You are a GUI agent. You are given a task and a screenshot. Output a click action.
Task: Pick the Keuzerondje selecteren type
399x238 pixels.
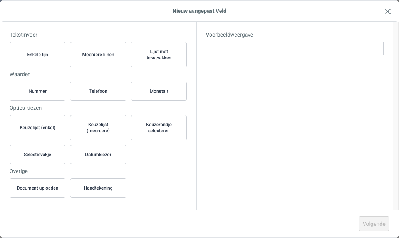(159, 128)
